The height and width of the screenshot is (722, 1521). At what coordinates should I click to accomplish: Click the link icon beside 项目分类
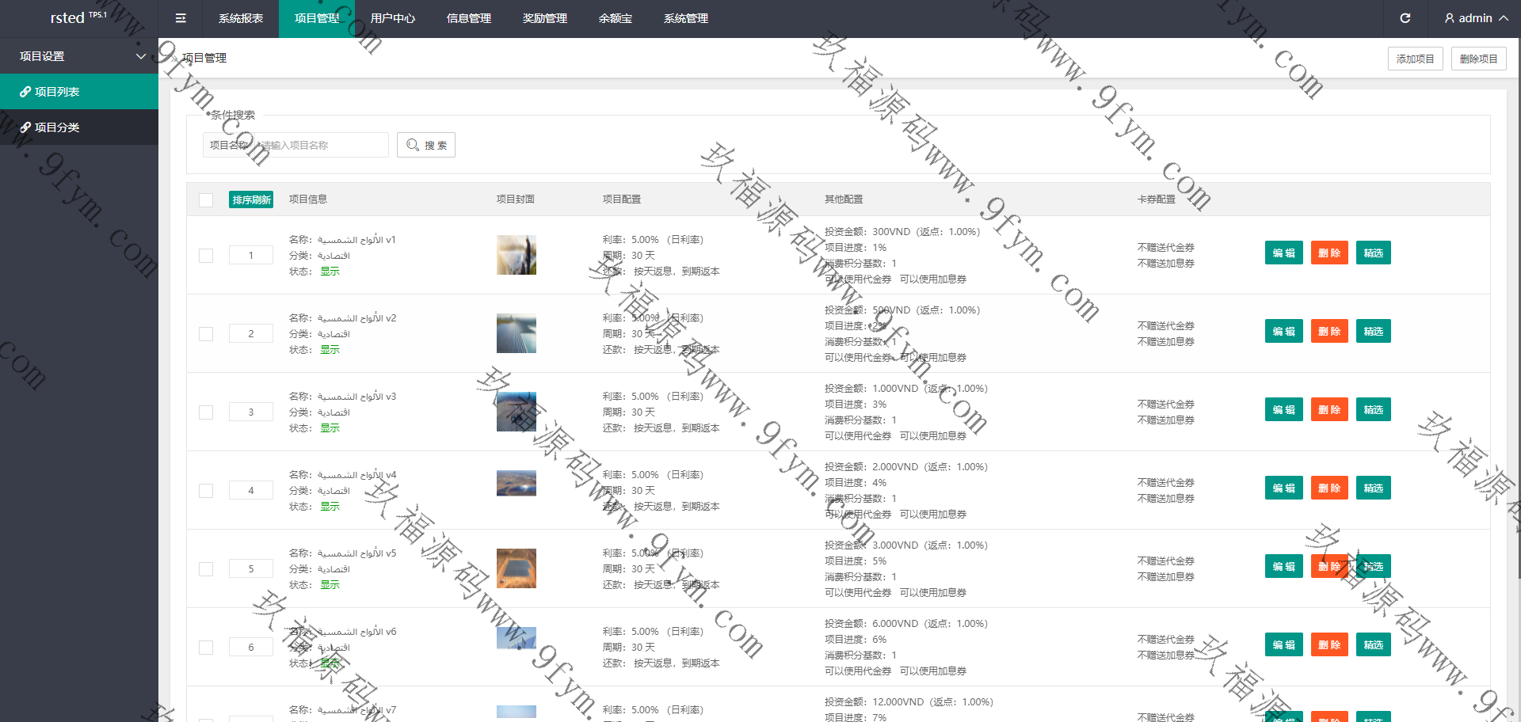click(x=25, y=127)
